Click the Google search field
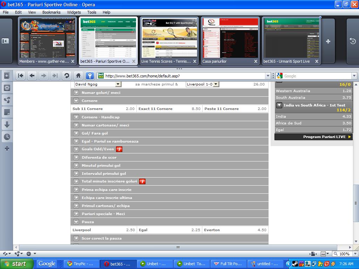The height and width of the screenshot is (269, 359). click(317, 76)
